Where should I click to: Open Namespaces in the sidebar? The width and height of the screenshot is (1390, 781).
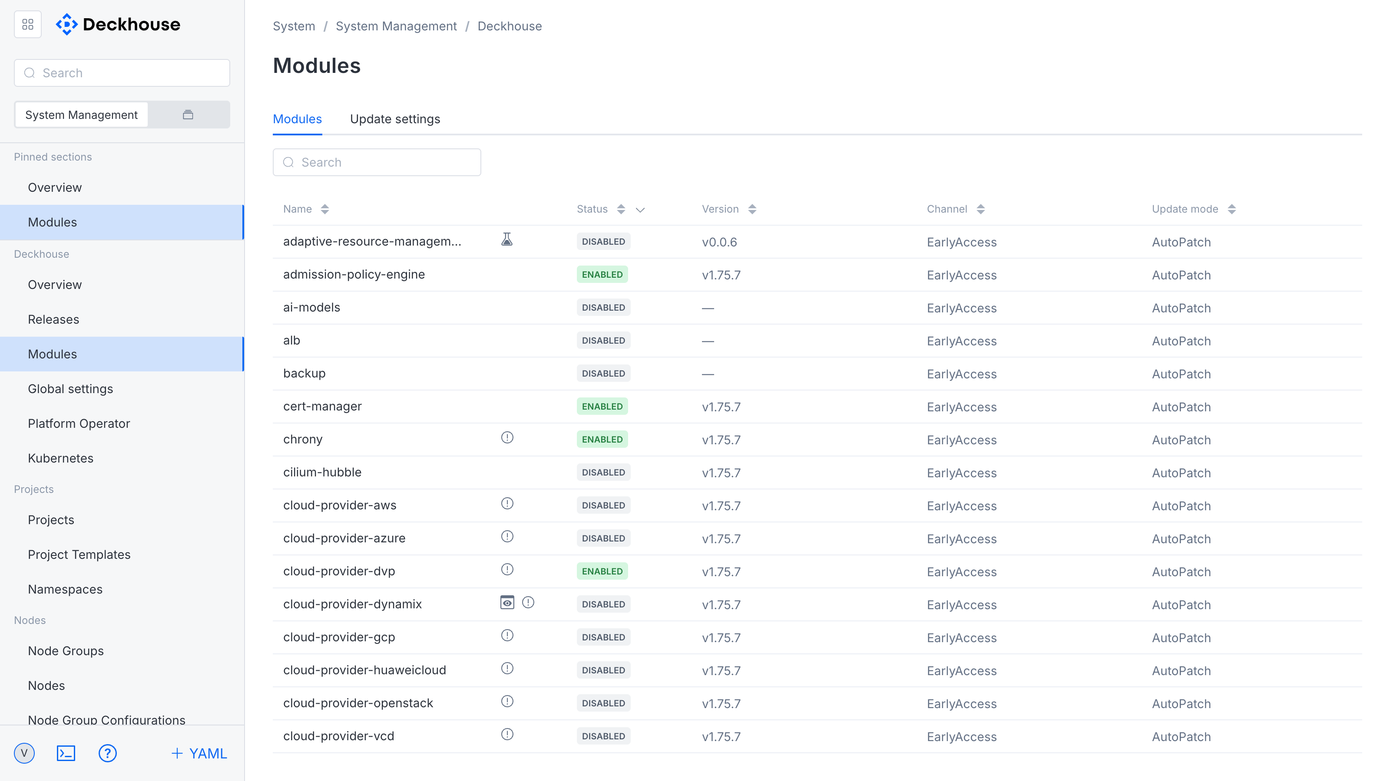tap(122, 589)
